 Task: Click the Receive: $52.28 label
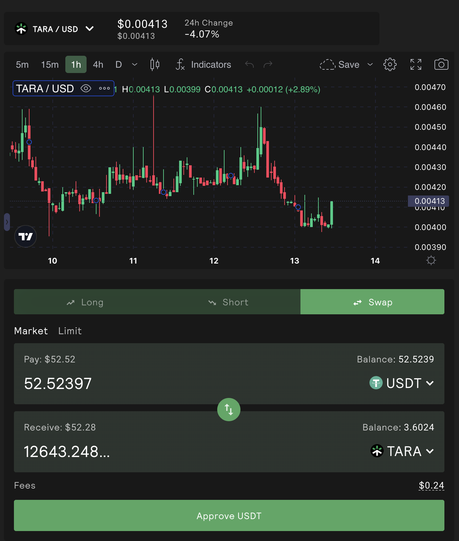coord(60,427)
